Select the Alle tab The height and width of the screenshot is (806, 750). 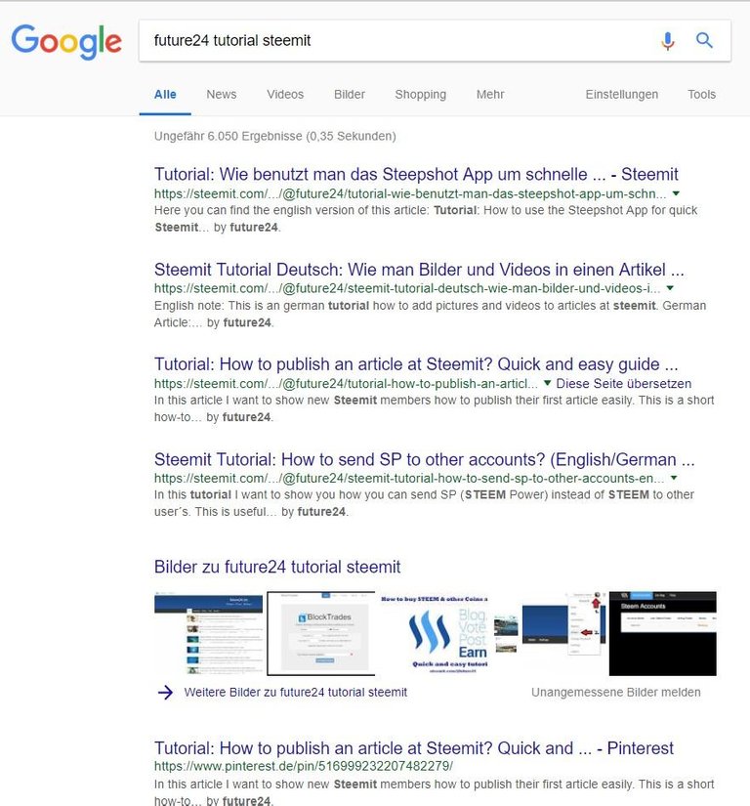pyautogui.click(x=165, y=95)
